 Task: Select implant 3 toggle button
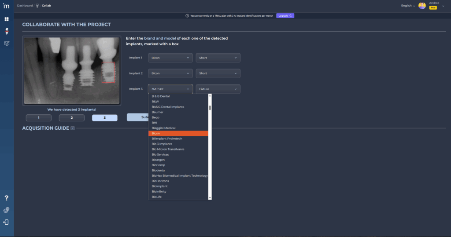point(104,118)
